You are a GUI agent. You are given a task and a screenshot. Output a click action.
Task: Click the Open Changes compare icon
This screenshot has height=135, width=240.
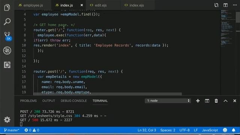pyautogui.click(x=216, y=5)
